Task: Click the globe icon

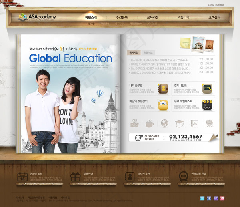Action: coord(164,123)
